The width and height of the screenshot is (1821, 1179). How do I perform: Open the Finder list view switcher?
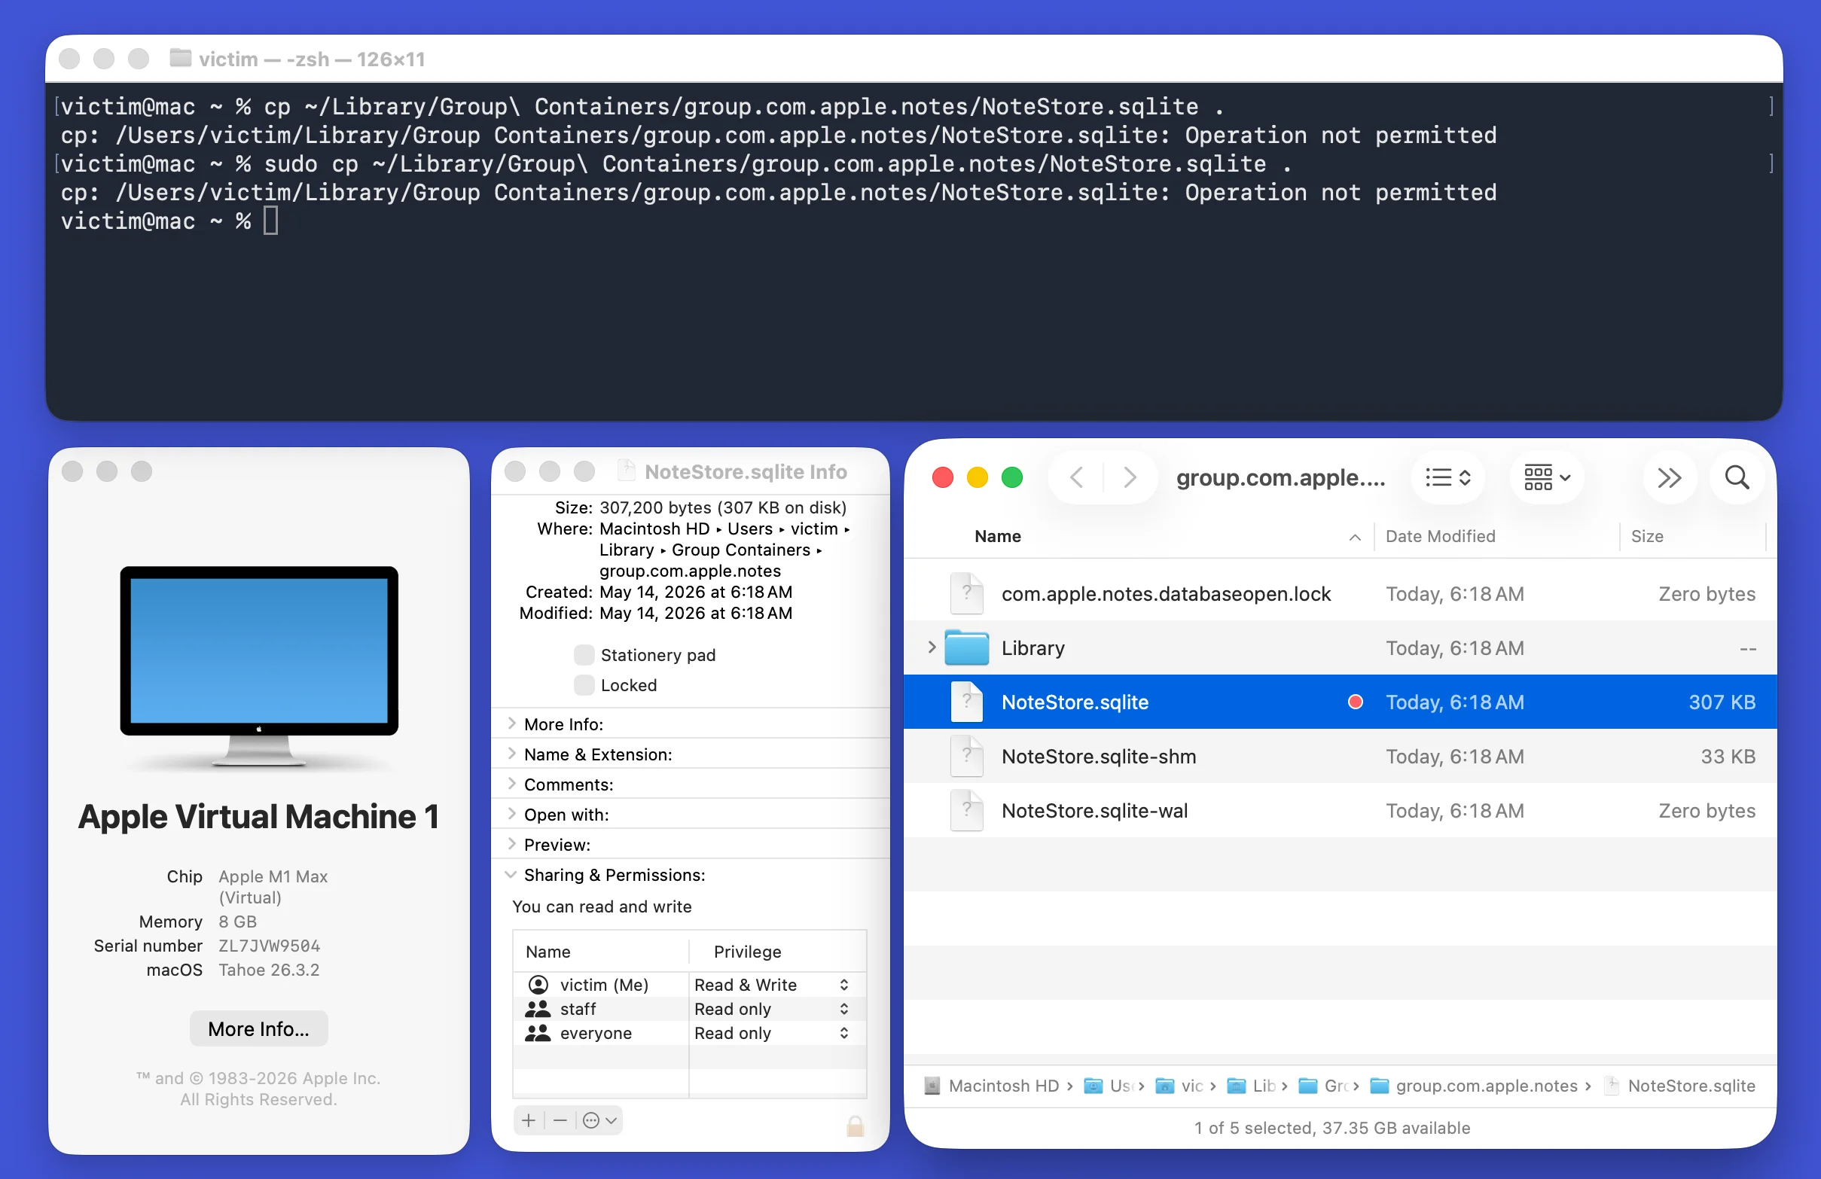(x=1447, y=477)
